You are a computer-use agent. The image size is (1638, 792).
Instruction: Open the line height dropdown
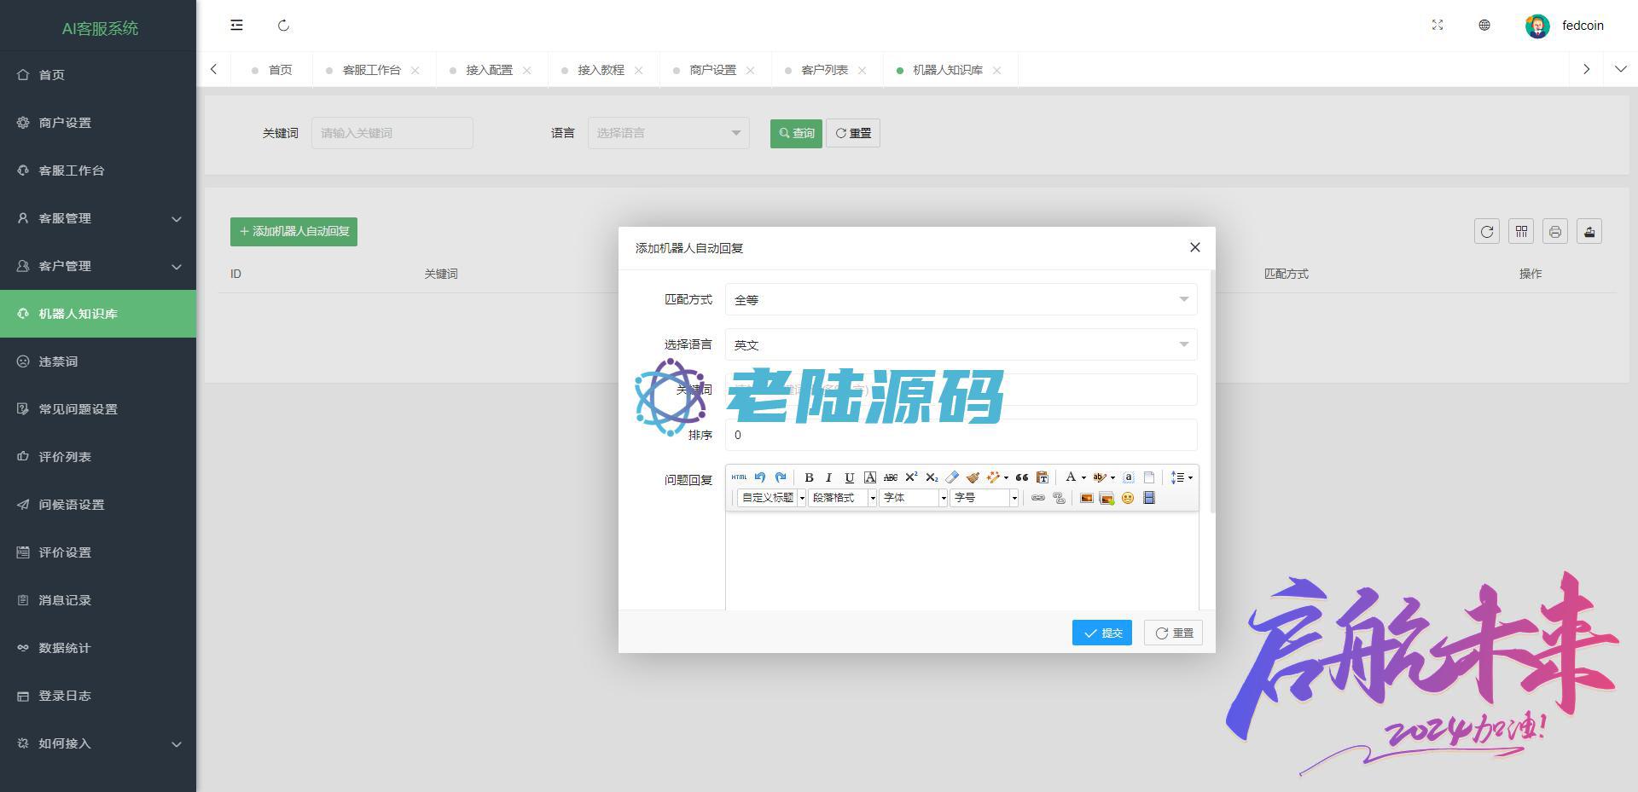tap(1182, 477)
